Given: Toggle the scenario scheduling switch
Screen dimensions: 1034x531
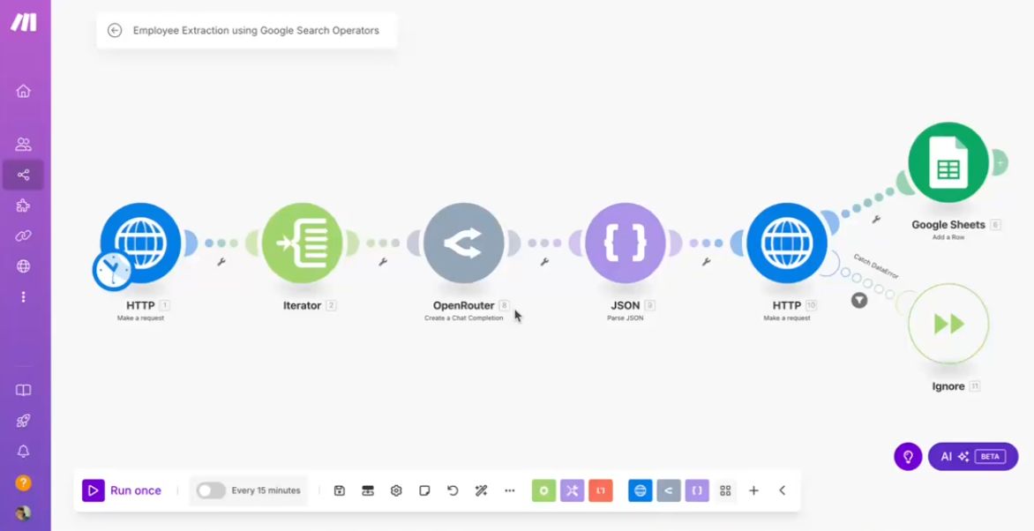Looking at the screenshot, I should click(211, 490).
